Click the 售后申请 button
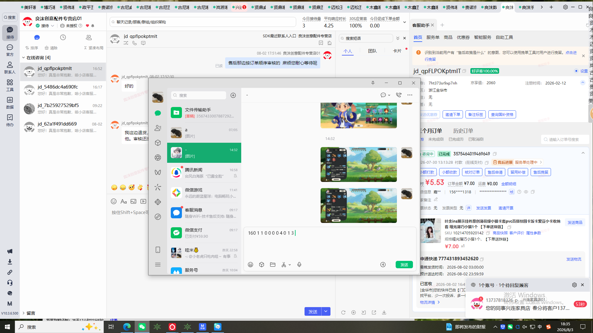Screen dimensions: 593x333 click(495, 172)
